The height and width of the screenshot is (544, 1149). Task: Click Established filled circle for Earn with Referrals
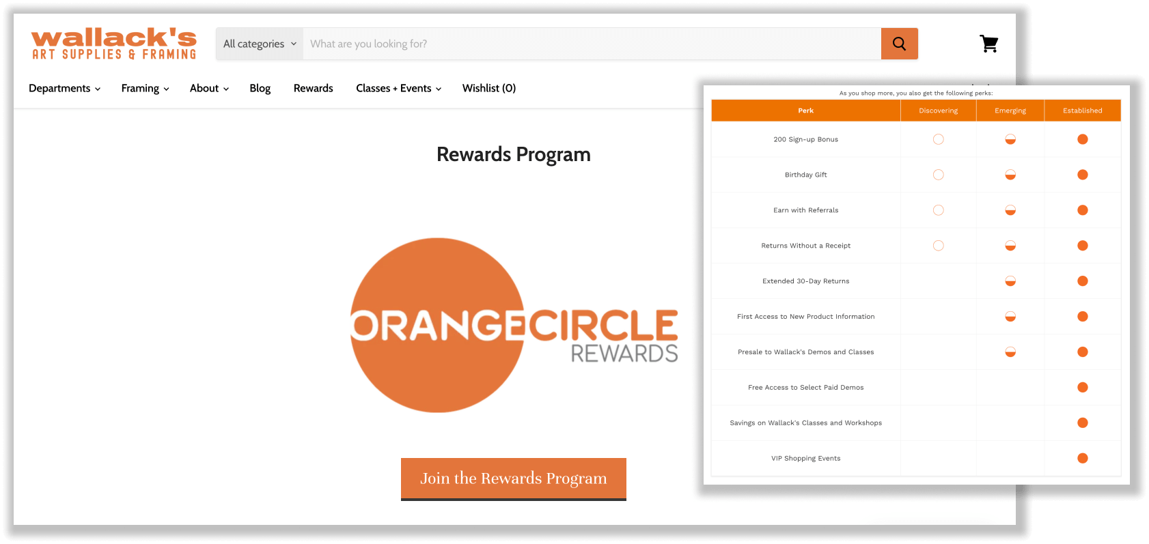click(1083, 210)
